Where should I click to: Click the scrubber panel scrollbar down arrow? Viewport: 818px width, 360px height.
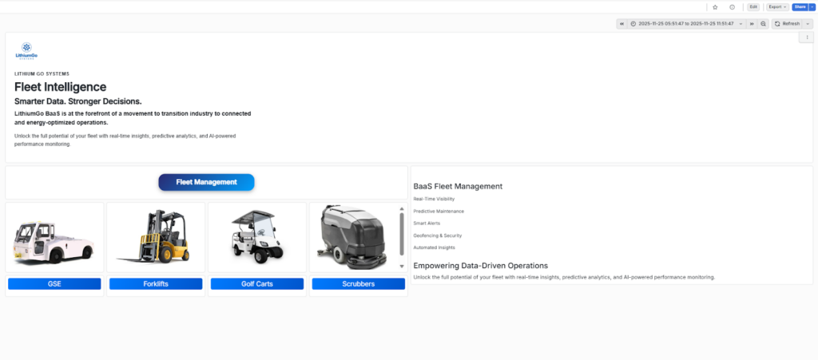(402, 266)
